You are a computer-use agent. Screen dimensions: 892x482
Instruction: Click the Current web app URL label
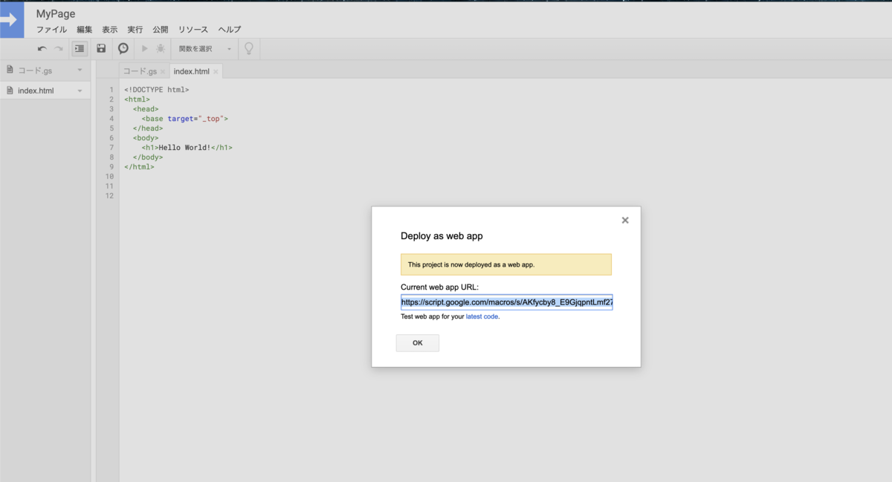pyautogui.click(x=439, y=287)
